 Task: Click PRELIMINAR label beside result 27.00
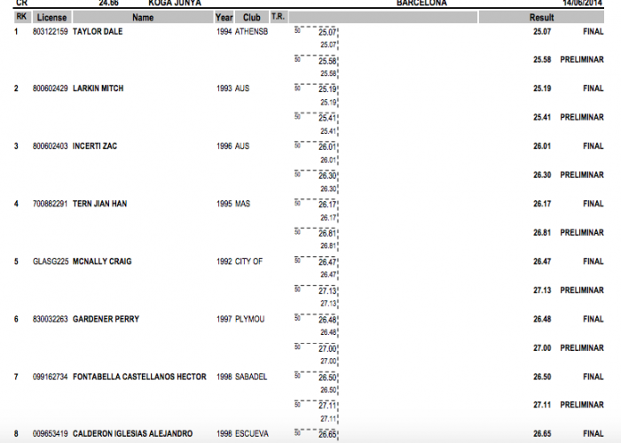[582, 348]
